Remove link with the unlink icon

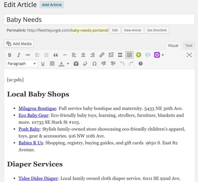pos(111,55)
